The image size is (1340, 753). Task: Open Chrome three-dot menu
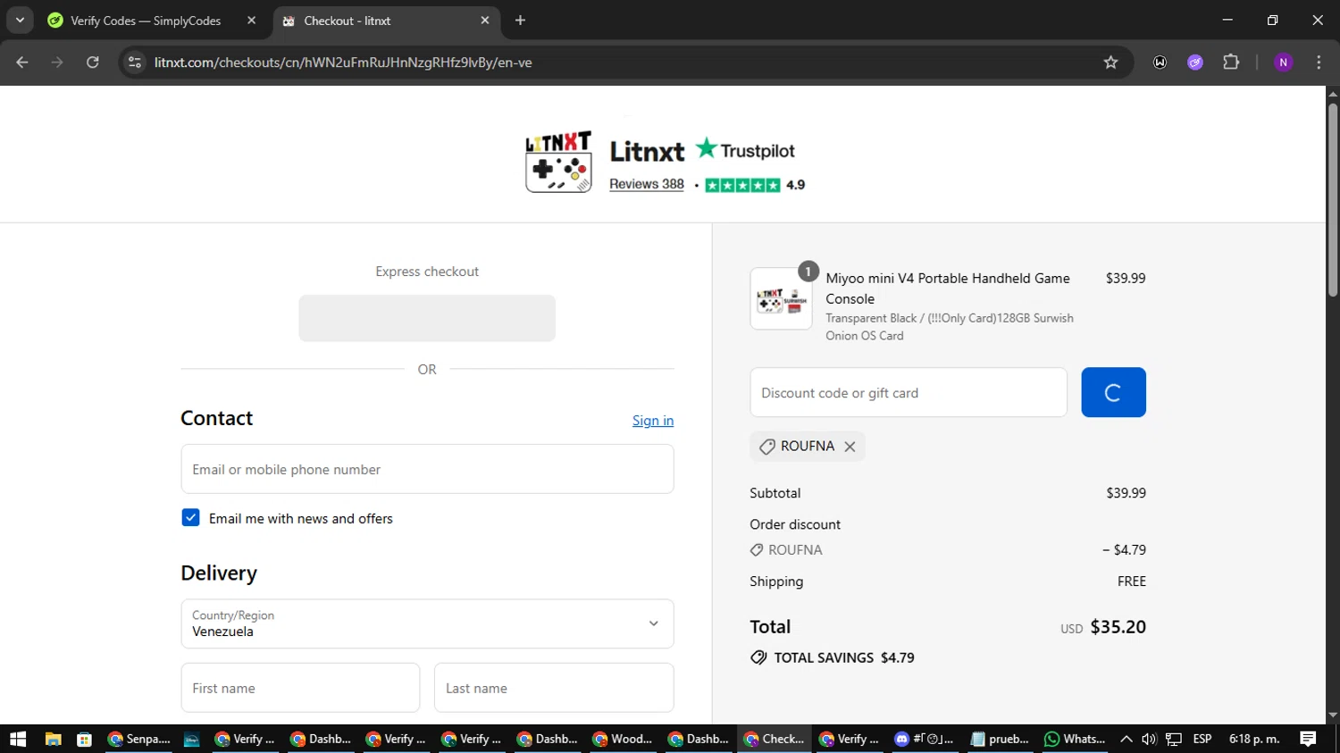coord(1319,63)
